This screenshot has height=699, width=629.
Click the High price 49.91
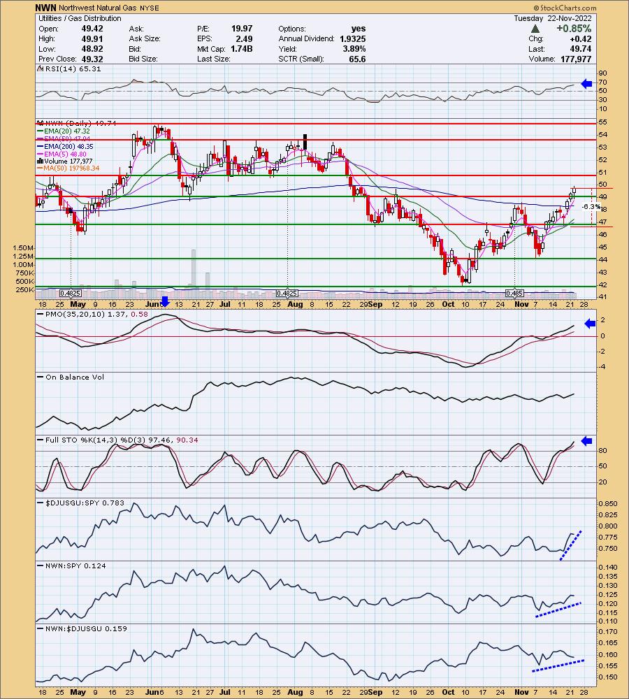(x=92, y=38)
